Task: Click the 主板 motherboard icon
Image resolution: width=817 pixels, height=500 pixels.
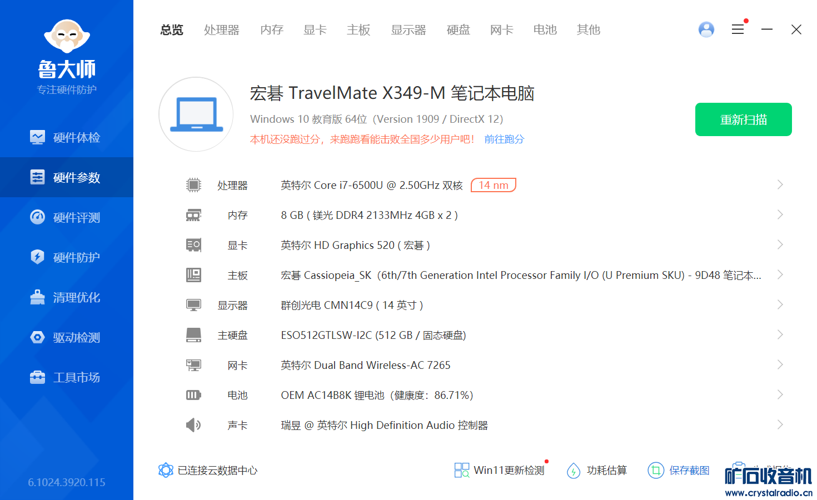Action: tap(193, 275)
